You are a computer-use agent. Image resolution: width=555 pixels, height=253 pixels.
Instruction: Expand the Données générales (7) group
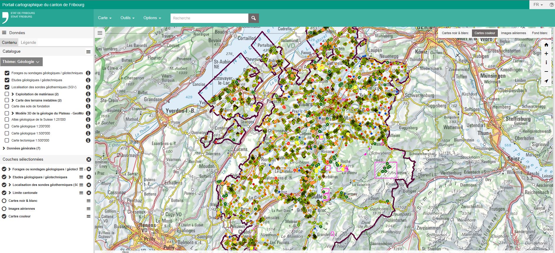click(x=4, y=148)
